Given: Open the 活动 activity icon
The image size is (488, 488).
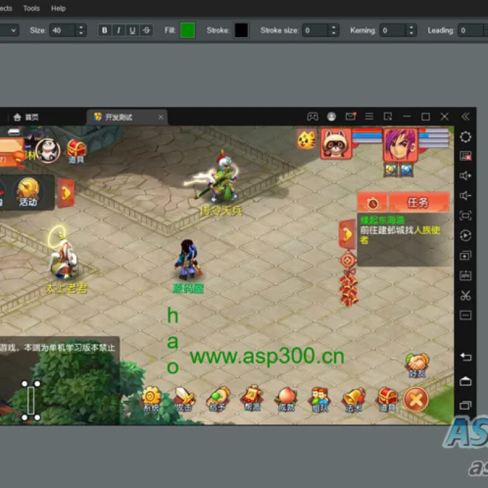Looking at the screenshot, I should coord(28,192).
